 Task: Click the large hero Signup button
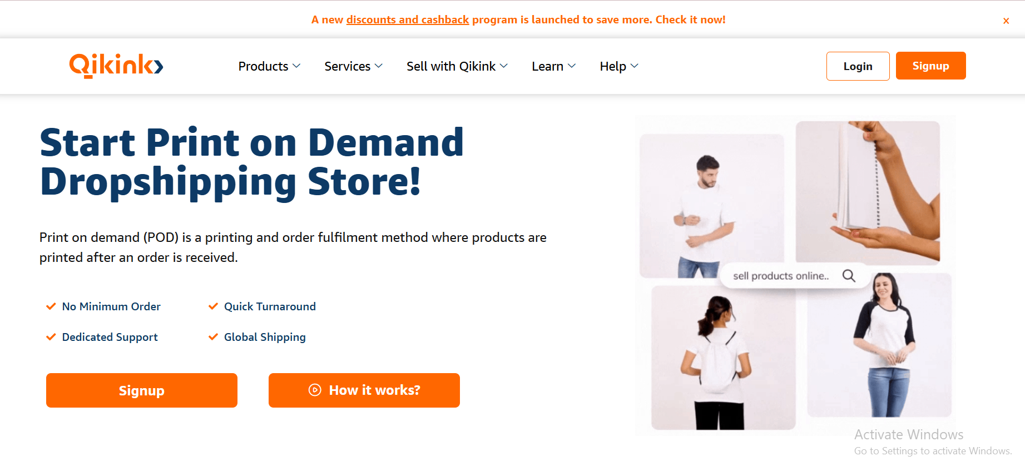(142, 390)
